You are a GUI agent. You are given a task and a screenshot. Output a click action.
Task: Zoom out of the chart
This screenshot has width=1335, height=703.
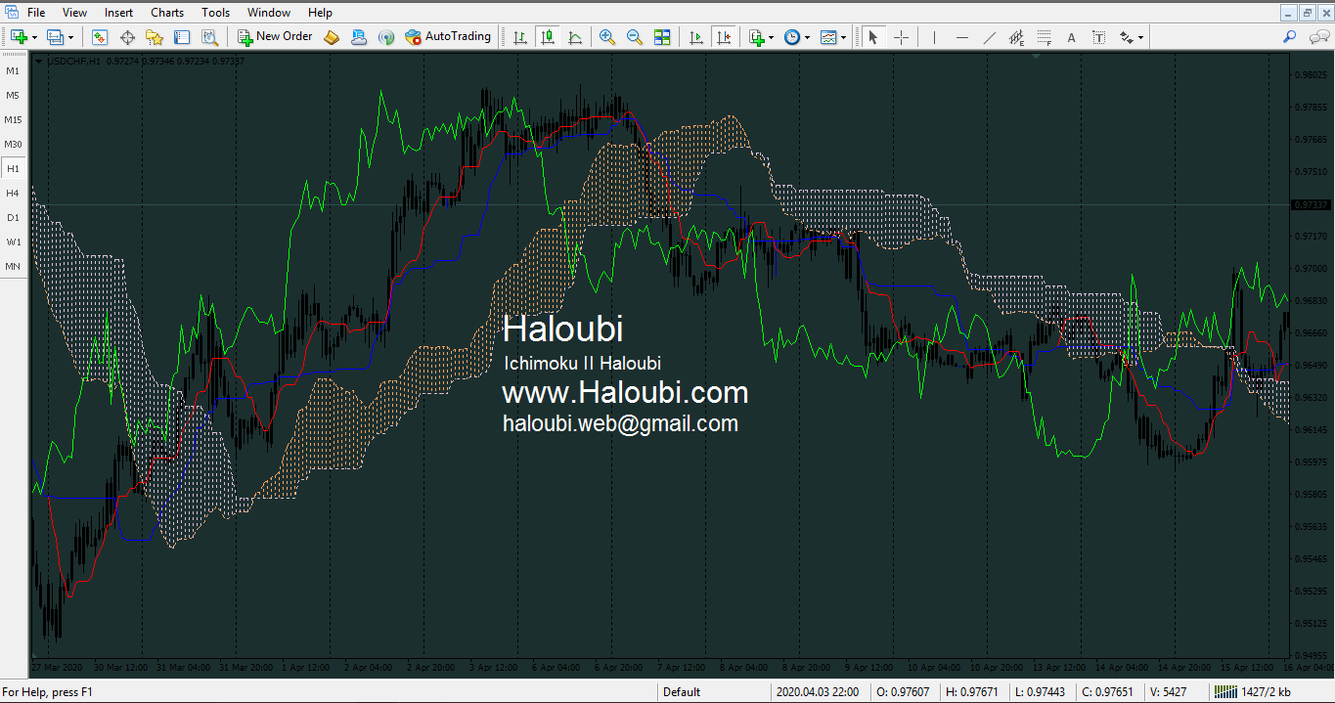(635, 37)
